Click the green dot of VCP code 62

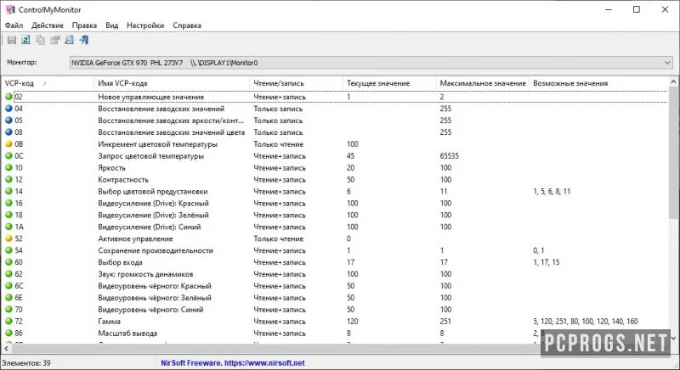pyautogui.click(x=8, y=274)
